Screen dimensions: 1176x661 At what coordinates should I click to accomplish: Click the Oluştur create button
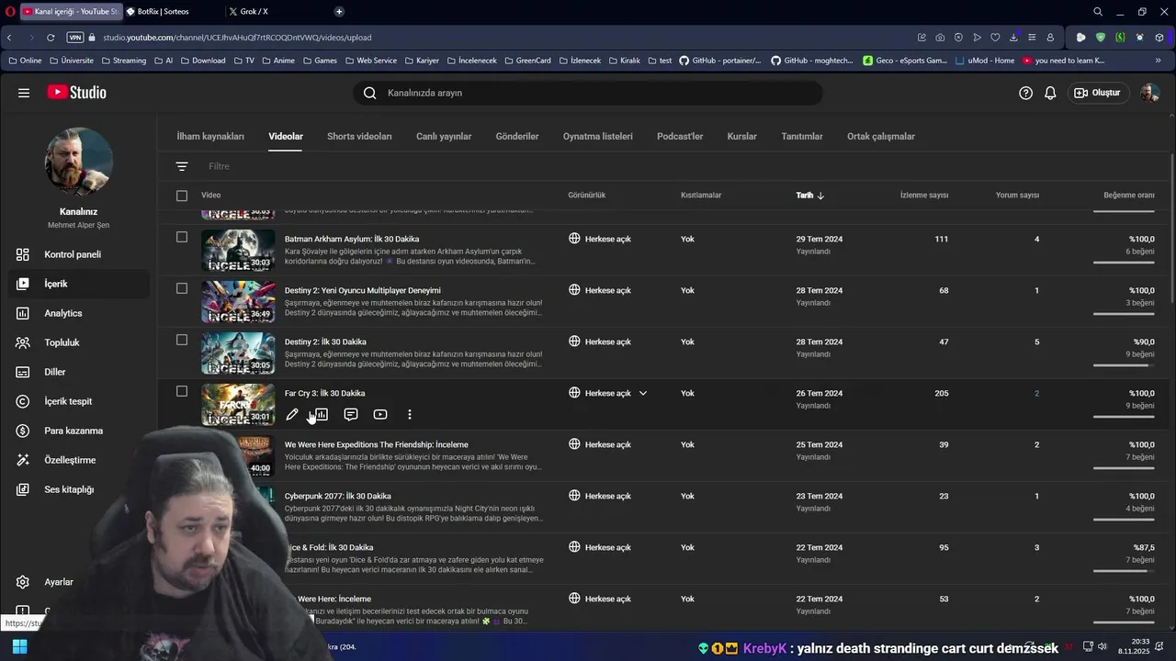pos(1098,93)
